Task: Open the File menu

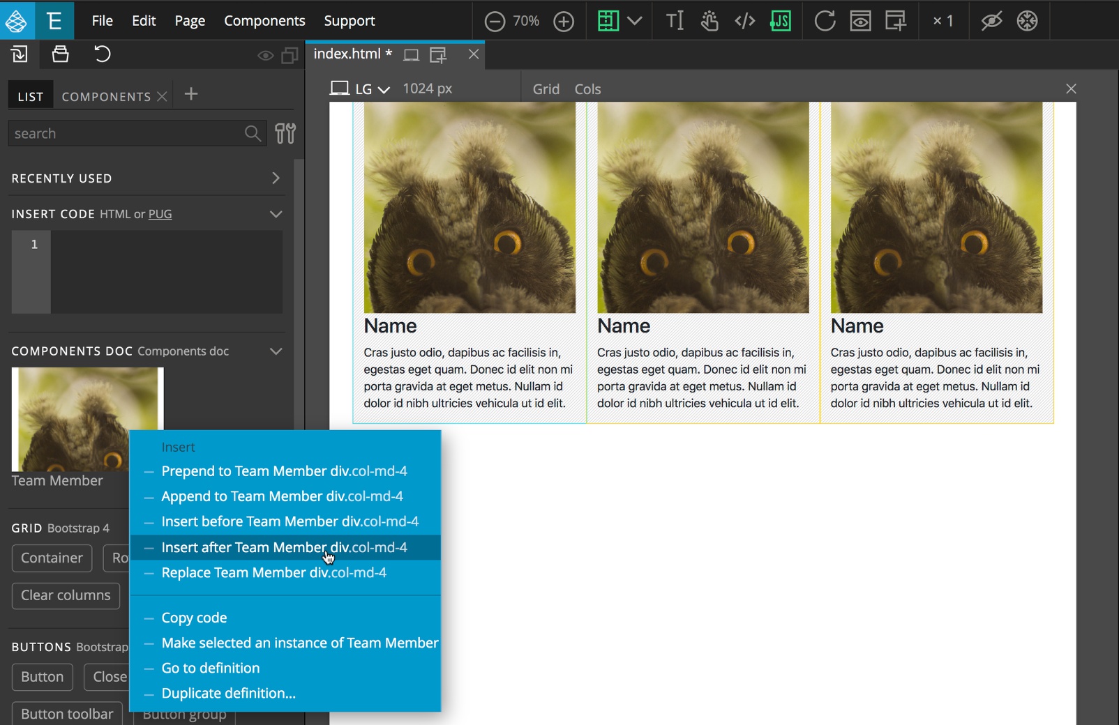Action: 103,21
